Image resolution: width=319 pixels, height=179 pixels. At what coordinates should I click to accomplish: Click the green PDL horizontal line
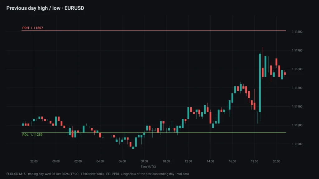(154, 133)
